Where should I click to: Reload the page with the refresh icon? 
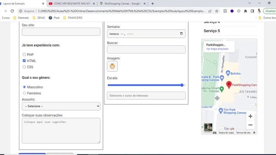12,11
